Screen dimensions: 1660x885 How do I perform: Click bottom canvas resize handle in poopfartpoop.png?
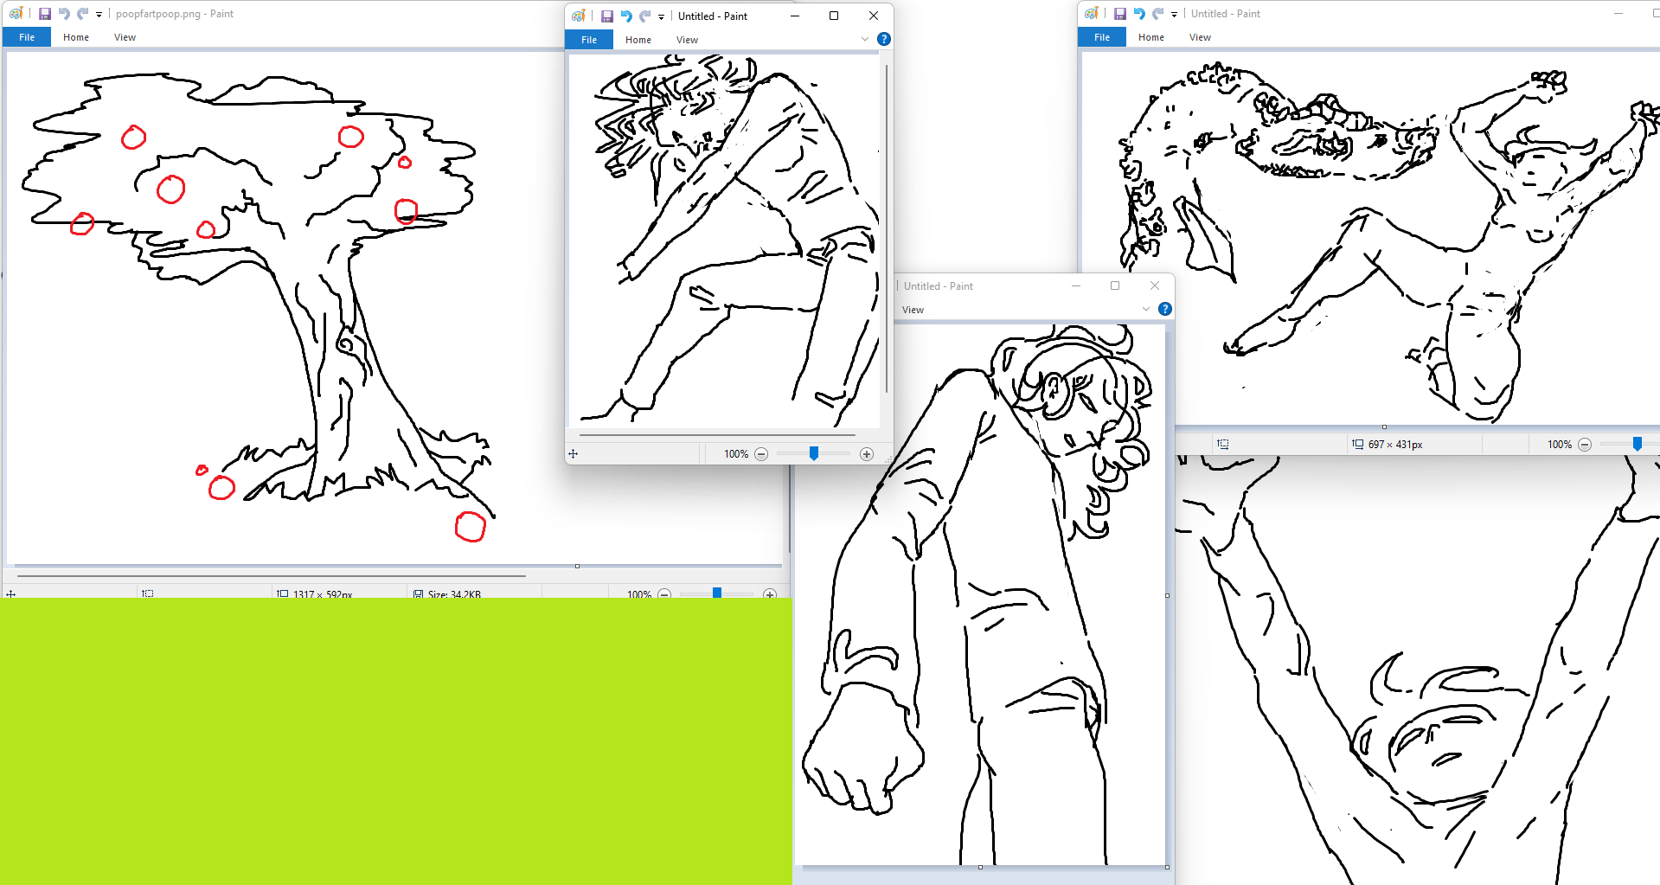pos(577,567)
